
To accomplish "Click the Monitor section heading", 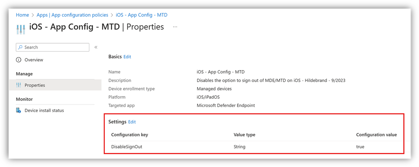I will tap(24, 99).
